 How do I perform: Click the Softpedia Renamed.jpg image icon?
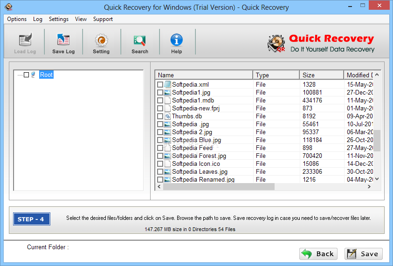[167, 180]
